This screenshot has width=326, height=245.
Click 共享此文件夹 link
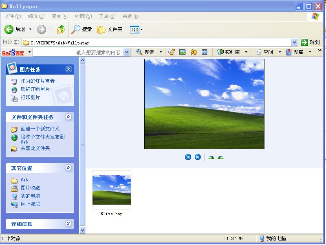tap(35, 148)
